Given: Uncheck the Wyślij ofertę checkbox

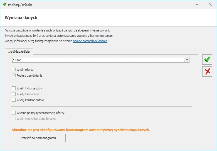Looking at the screenshot, I should coord(14,70).
